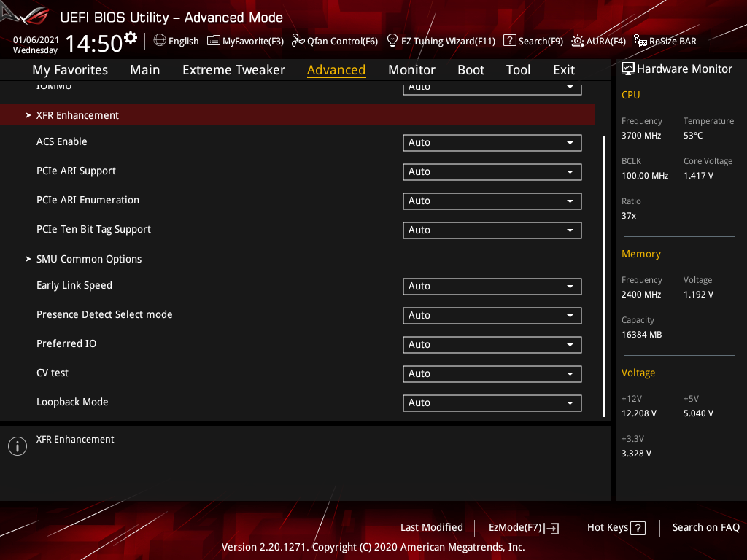Viewport: 747px width, 560px height.
Task: Click +12V reading 12.208 V
Action: click(639, 413)
